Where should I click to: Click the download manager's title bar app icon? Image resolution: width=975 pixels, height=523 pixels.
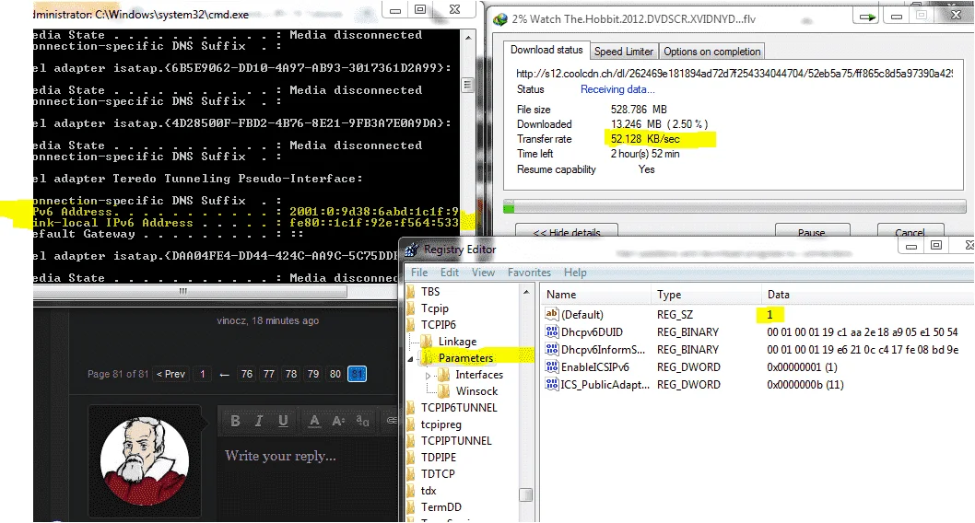[x=499, y=19]
